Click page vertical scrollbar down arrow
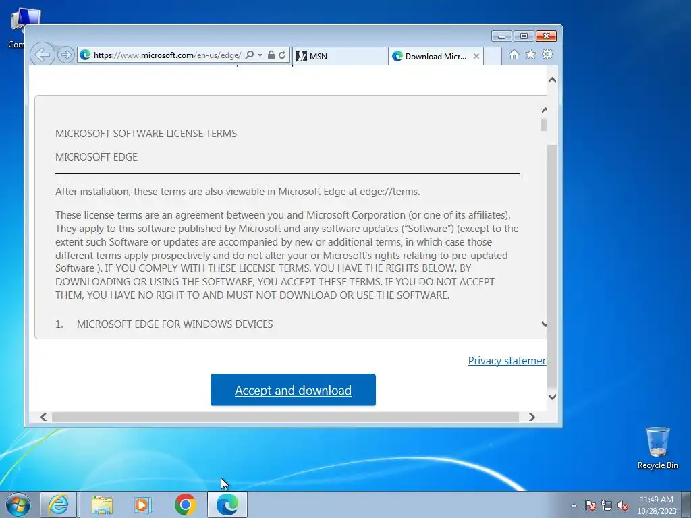The height and width of the screenshot is (518, 691). 552,397
